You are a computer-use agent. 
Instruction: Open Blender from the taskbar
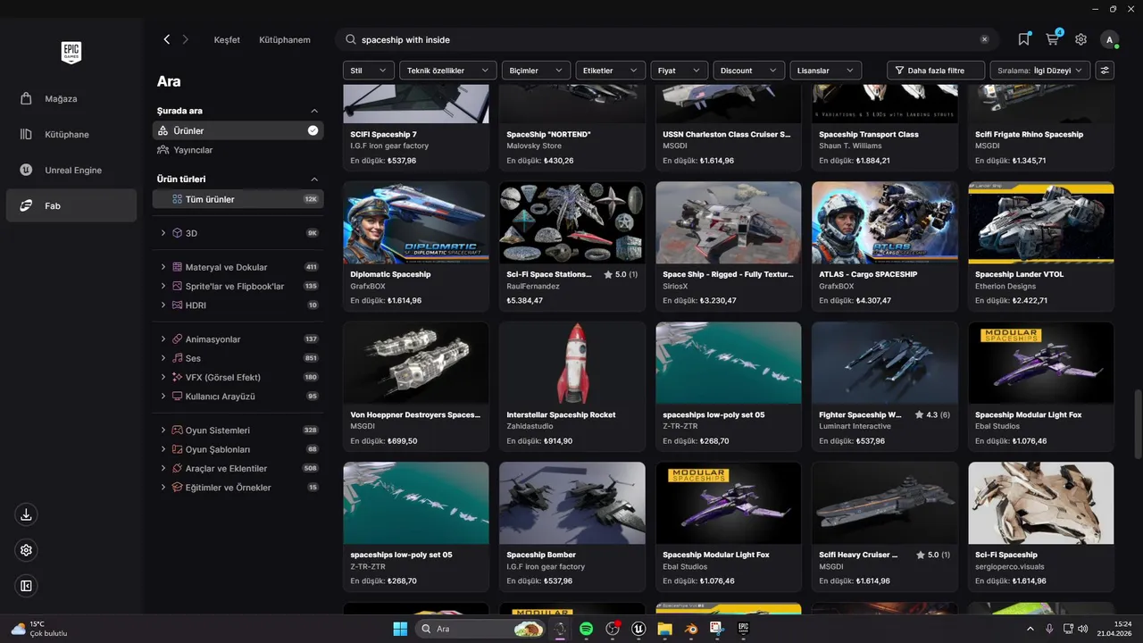click(690, 629)
